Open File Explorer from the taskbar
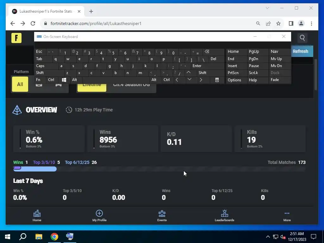 pyautogui.click(x=39, y=237)
